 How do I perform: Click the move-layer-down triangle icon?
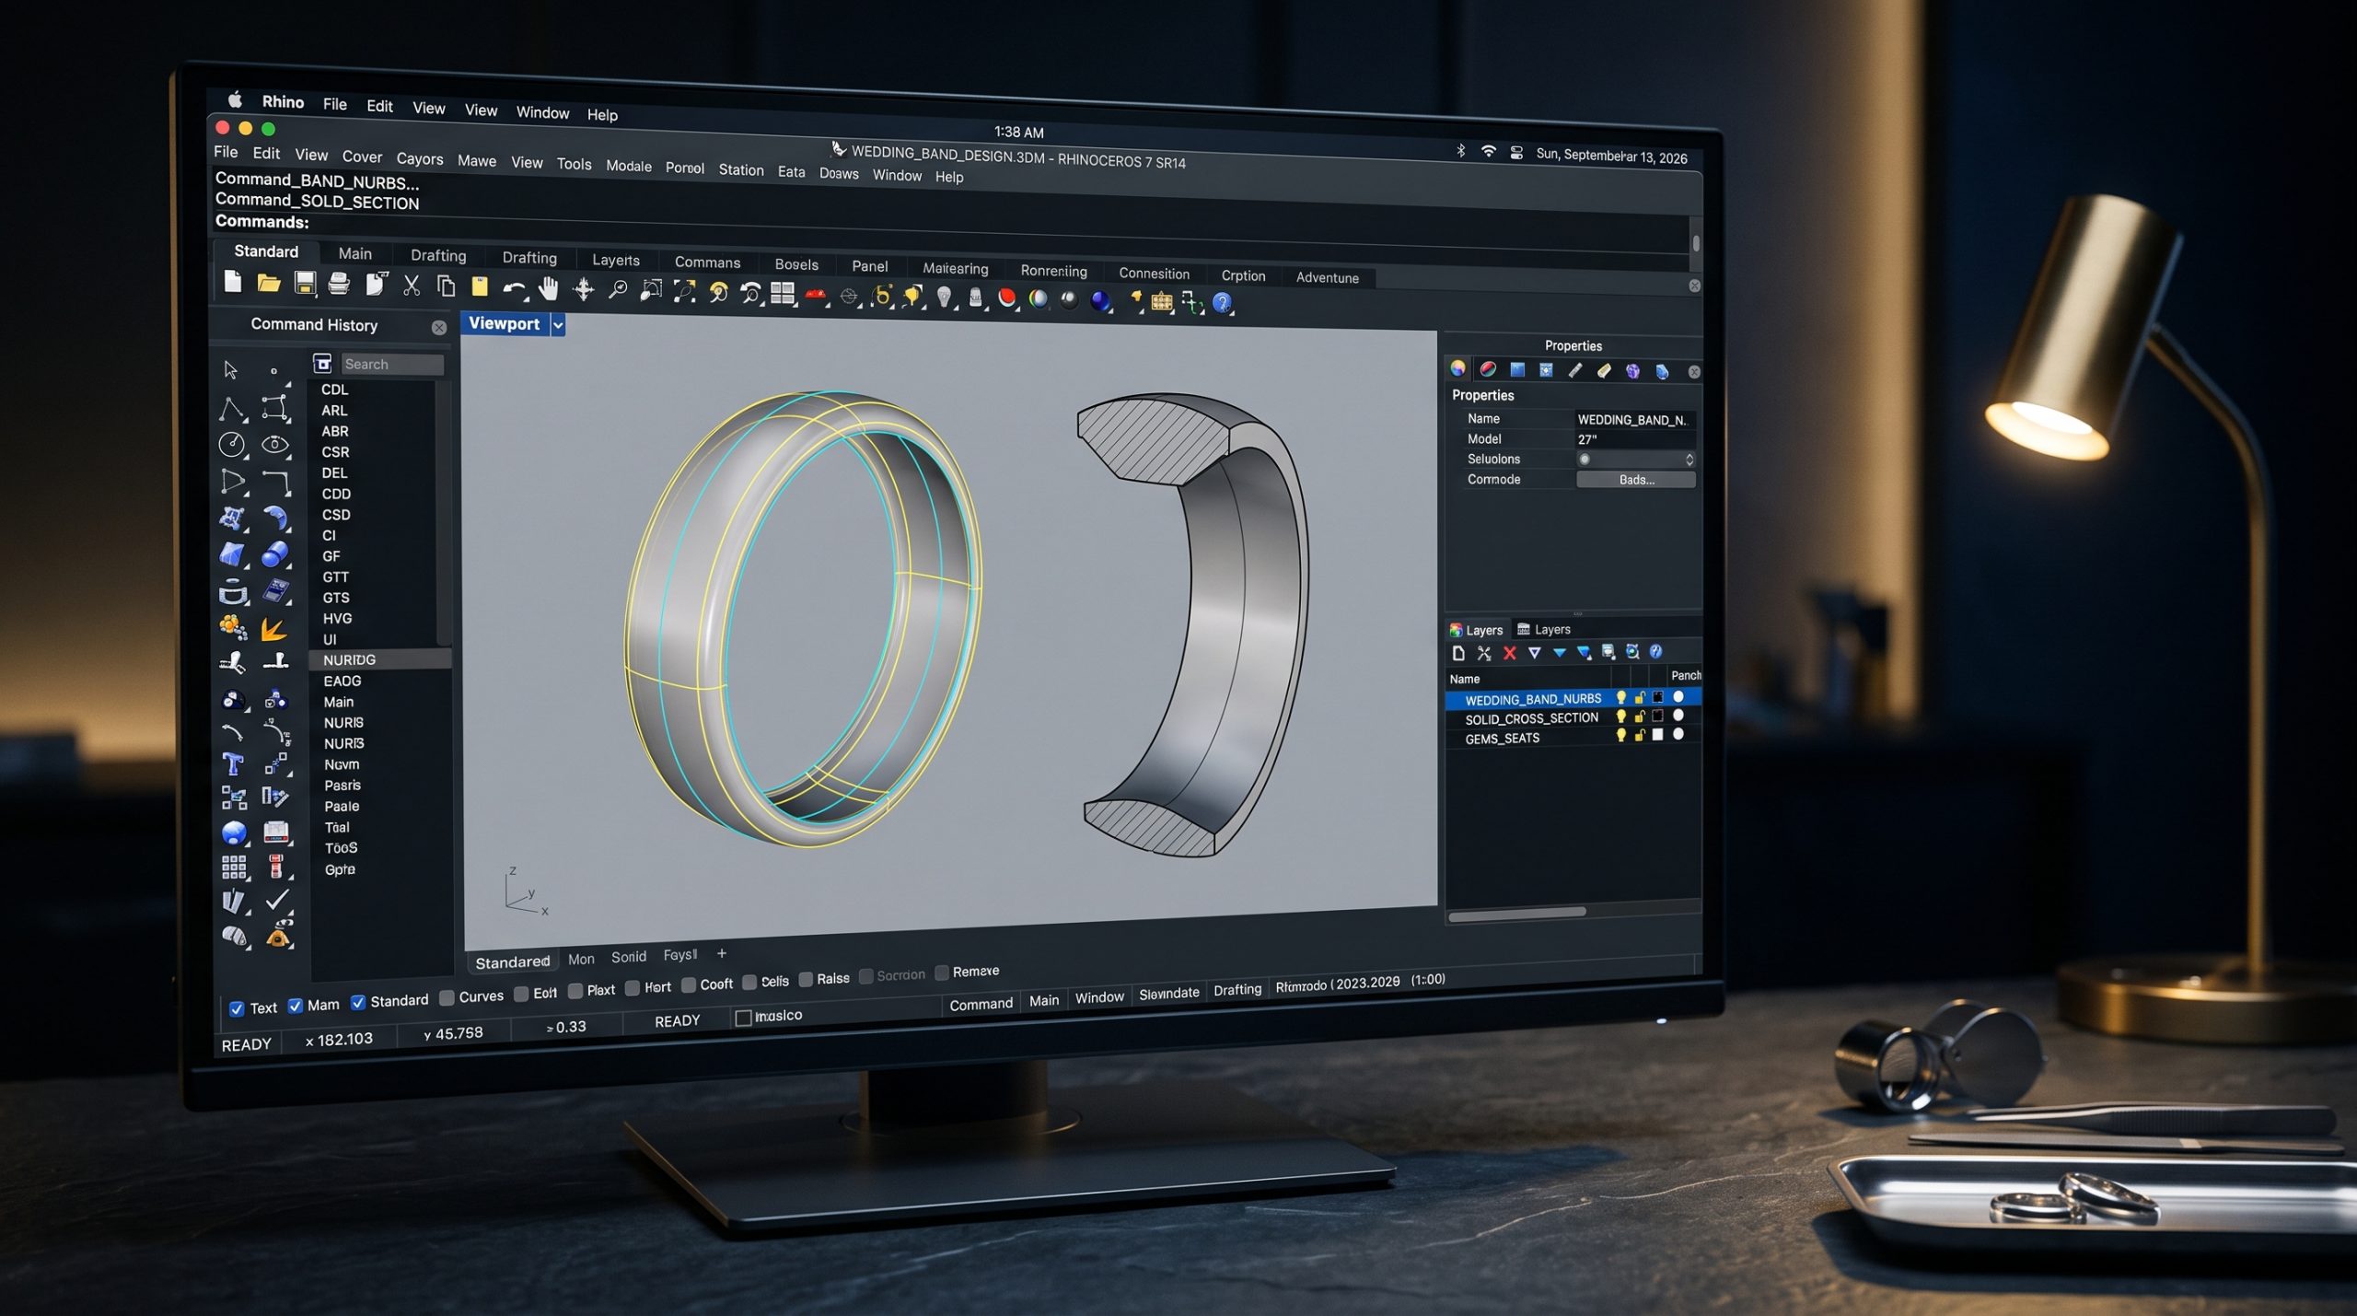1559,653
